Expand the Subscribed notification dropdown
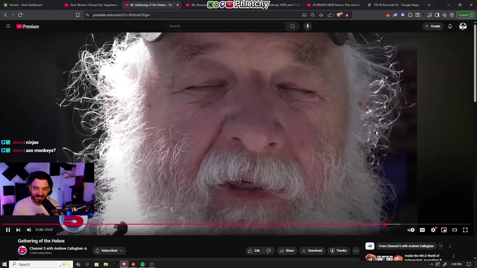 click(109, 251)
